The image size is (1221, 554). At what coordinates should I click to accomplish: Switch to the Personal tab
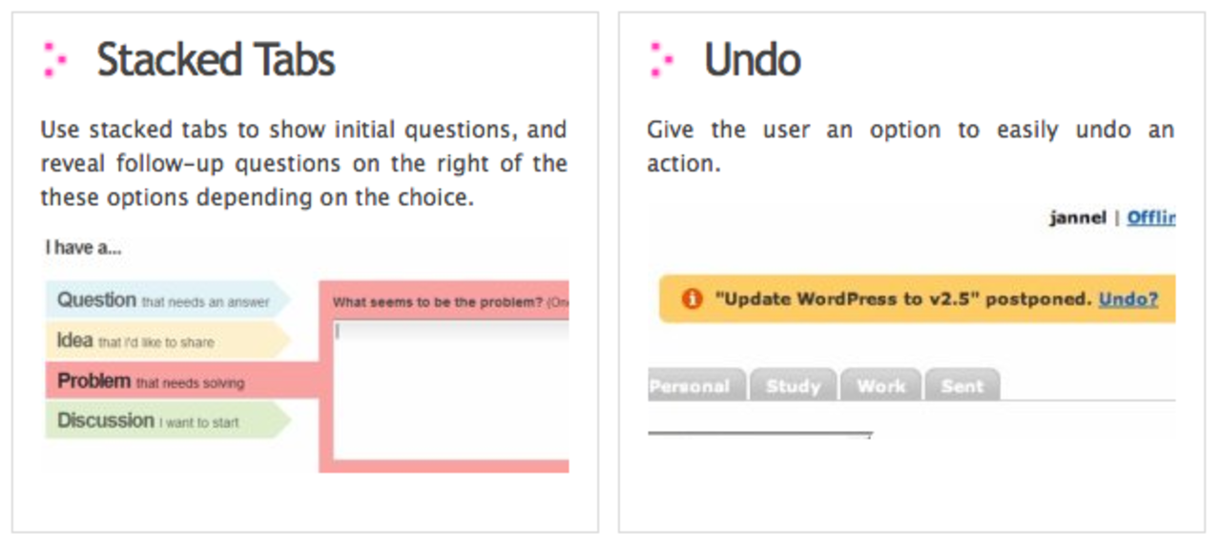(693, 386)
